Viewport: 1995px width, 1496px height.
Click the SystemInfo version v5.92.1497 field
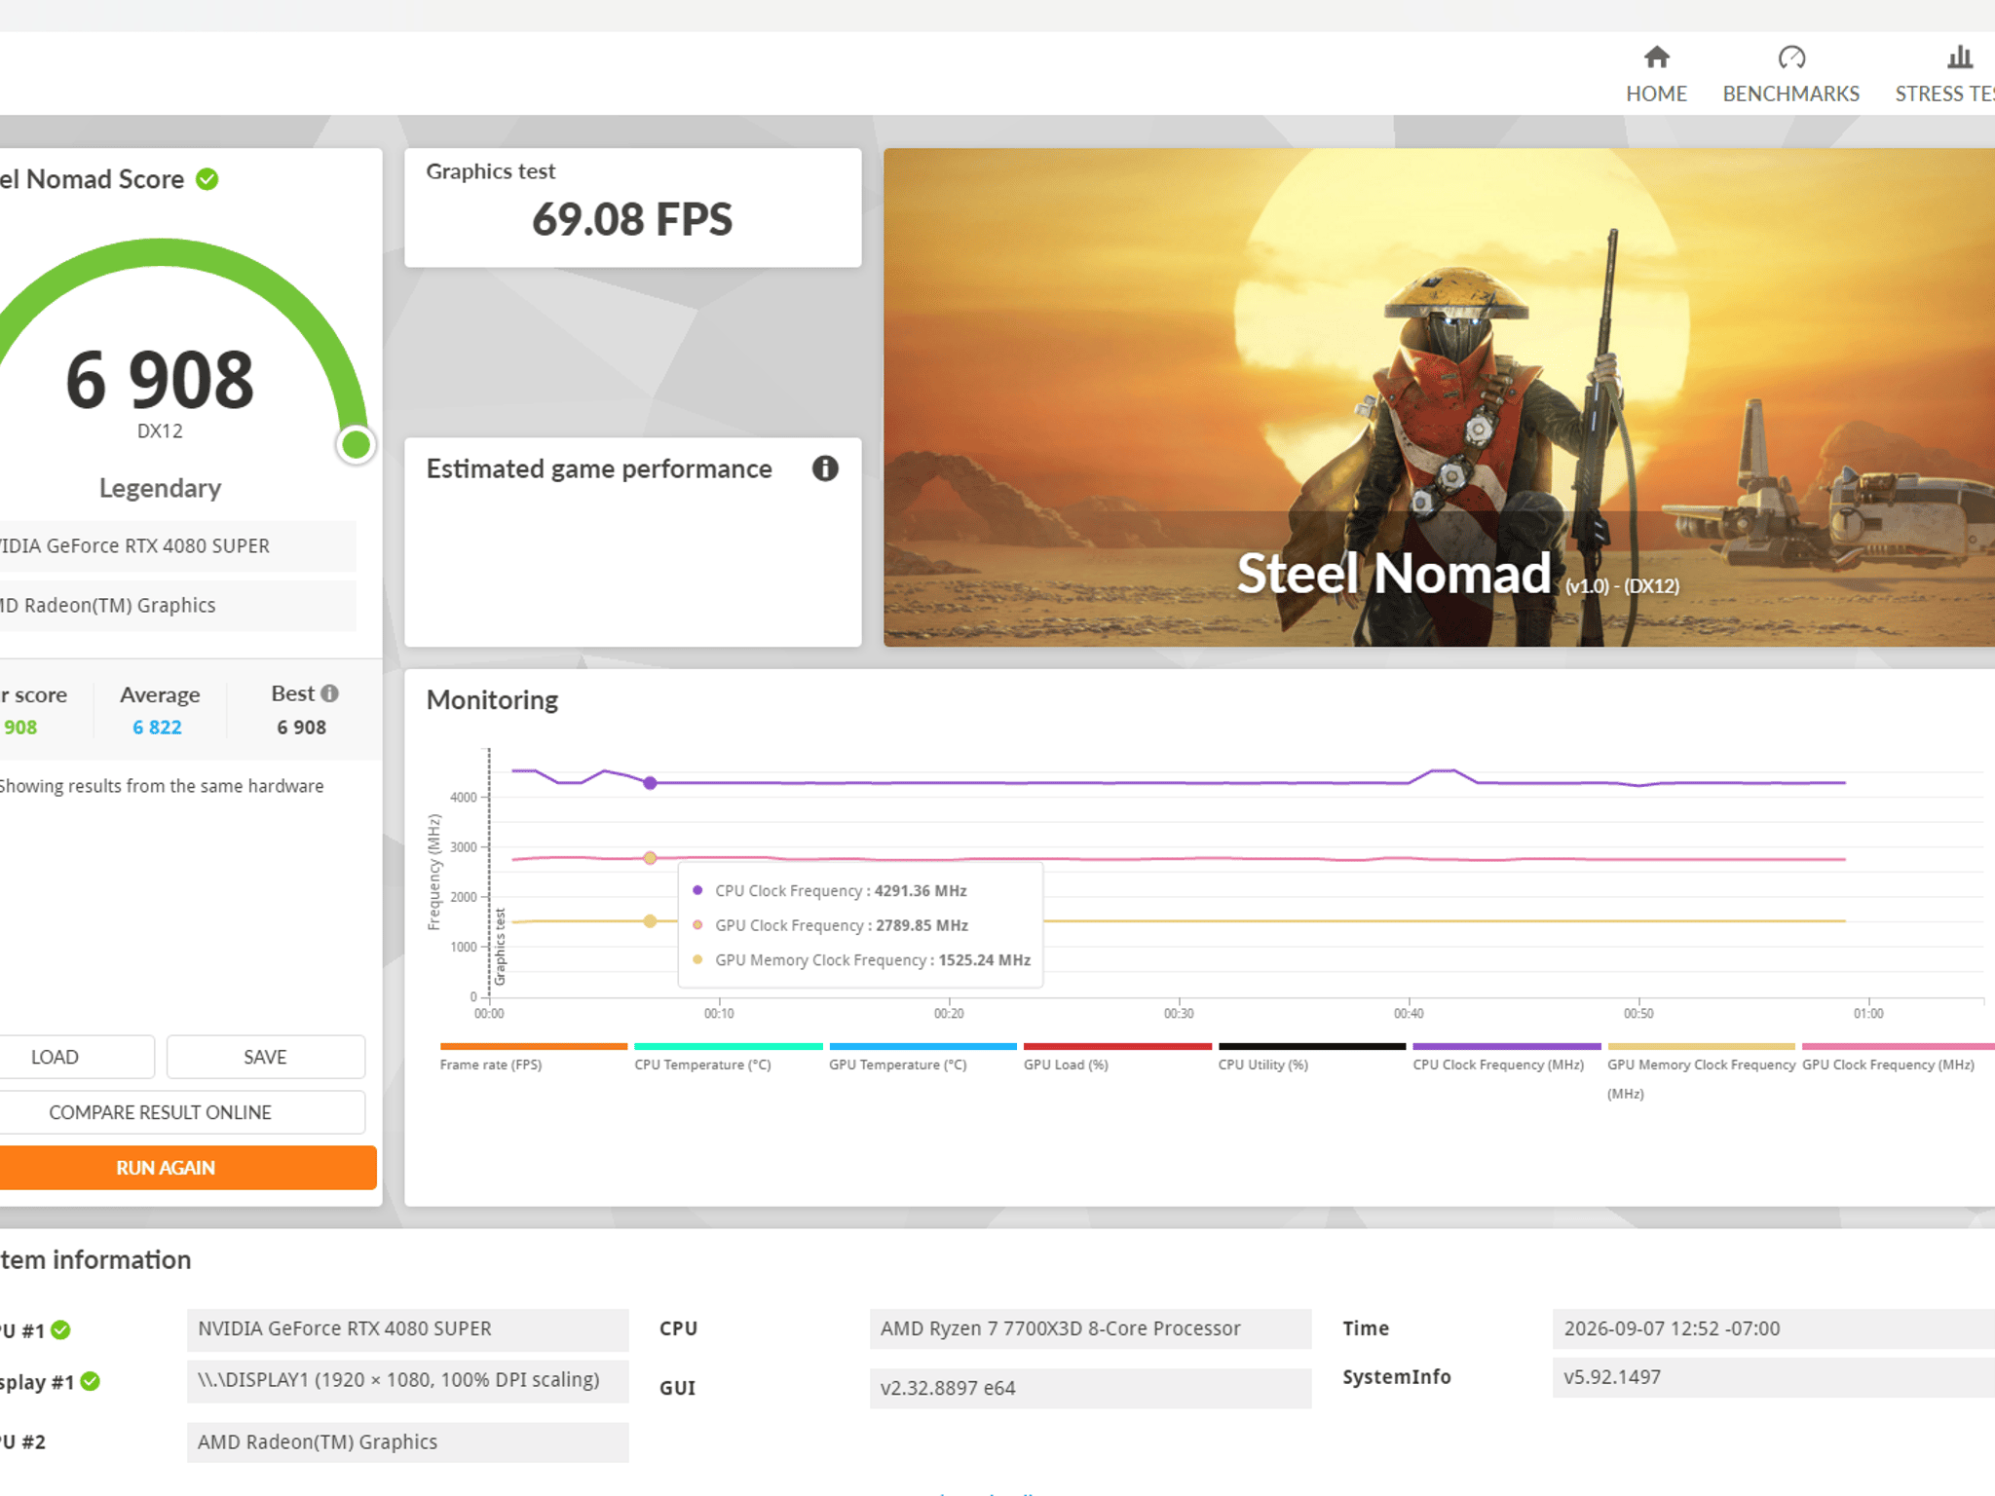(x=1773, y=1377)
